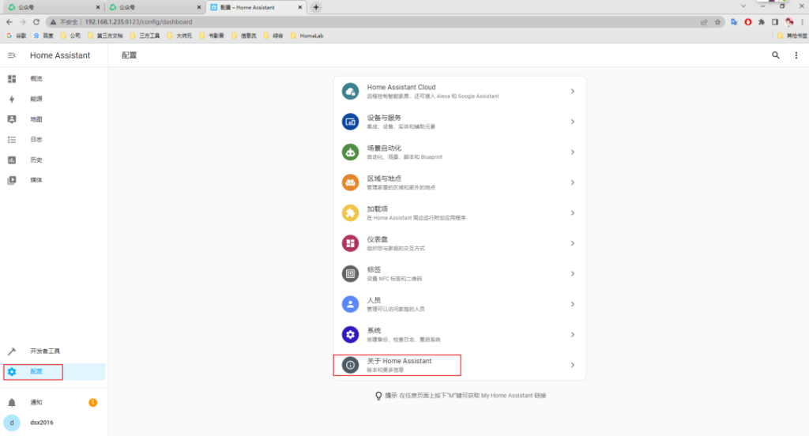The image size is (809, 436).
Task: Switch to the second 公众号 browser tab
Action: pyautogui.click(x=154, y=7)
